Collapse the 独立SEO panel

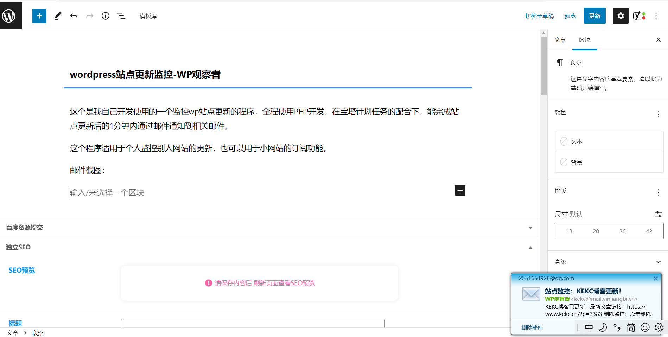pos(530,248)
